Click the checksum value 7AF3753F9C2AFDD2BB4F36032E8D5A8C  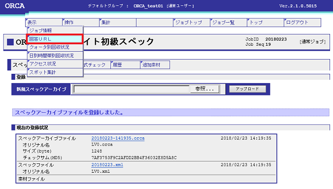134,157
